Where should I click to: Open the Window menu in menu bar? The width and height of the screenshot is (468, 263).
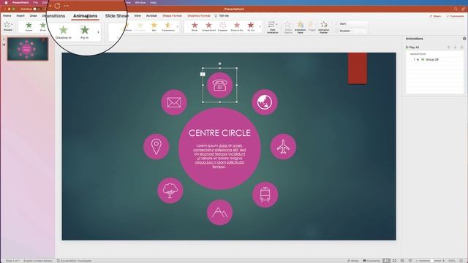click(140, 2)
